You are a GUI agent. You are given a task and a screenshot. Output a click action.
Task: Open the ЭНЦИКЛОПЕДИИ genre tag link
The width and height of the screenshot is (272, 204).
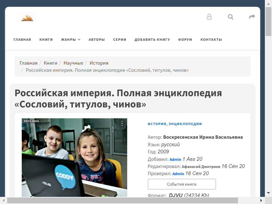point(185,124)
